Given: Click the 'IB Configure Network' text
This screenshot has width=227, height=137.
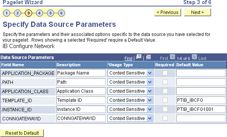Looking at the screenshot, I should point(29,46).
